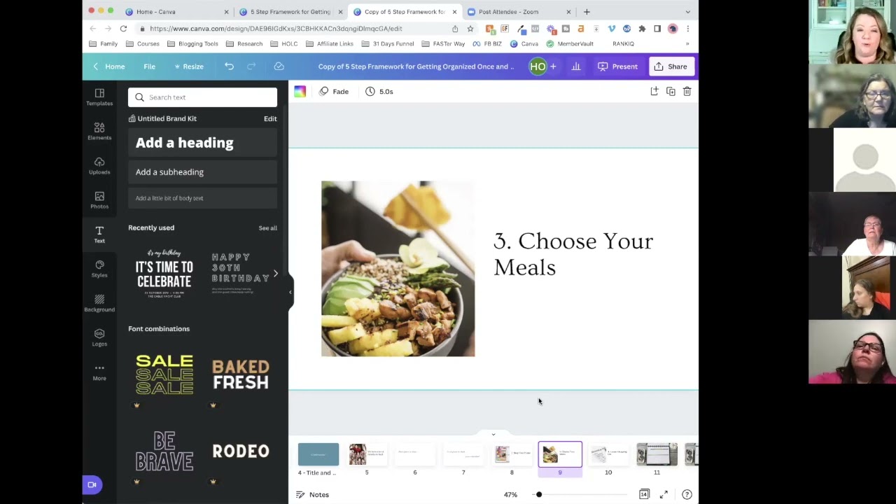
Task: Click the redo arrow
Action: tap(251, 66)
